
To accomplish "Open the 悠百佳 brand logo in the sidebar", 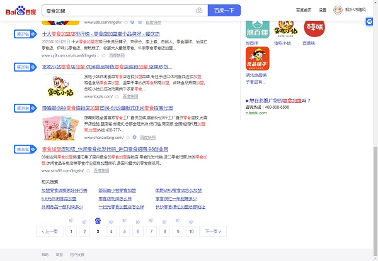I will (x=258, y=29).
